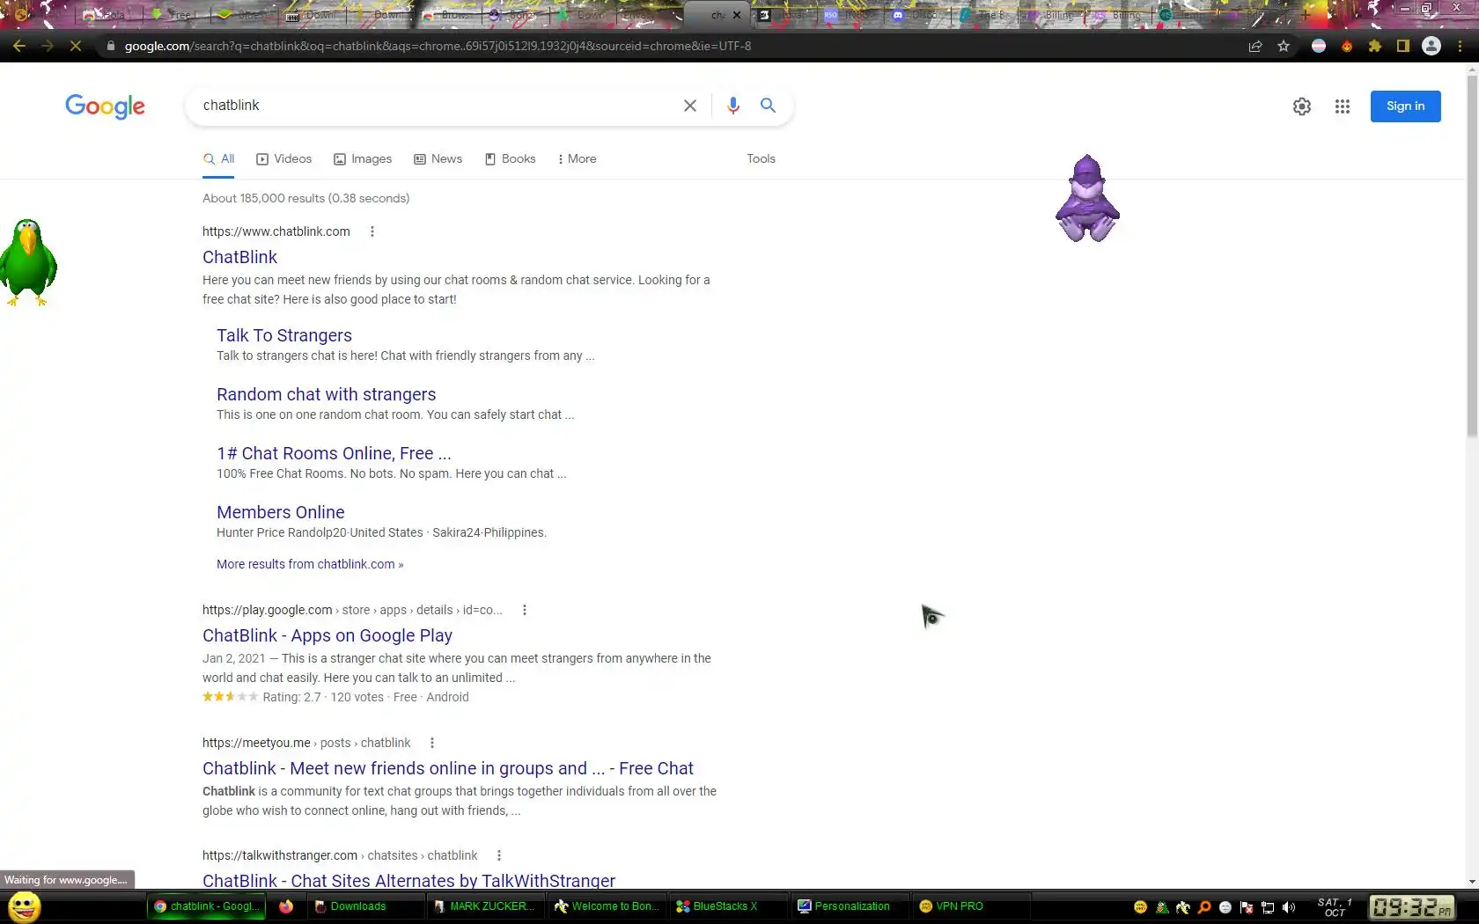This screenshot has width=1479, height=924.
Task: Switch to the Images results tab
Action: (363, 158)
